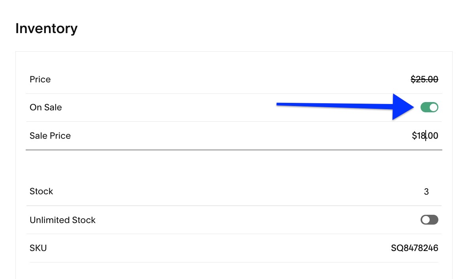Click the Sale Price label
This screenshot has height=279, width=468.
click(50, 136)
